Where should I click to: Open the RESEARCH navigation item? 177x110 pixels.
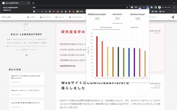tap(75, 17)
